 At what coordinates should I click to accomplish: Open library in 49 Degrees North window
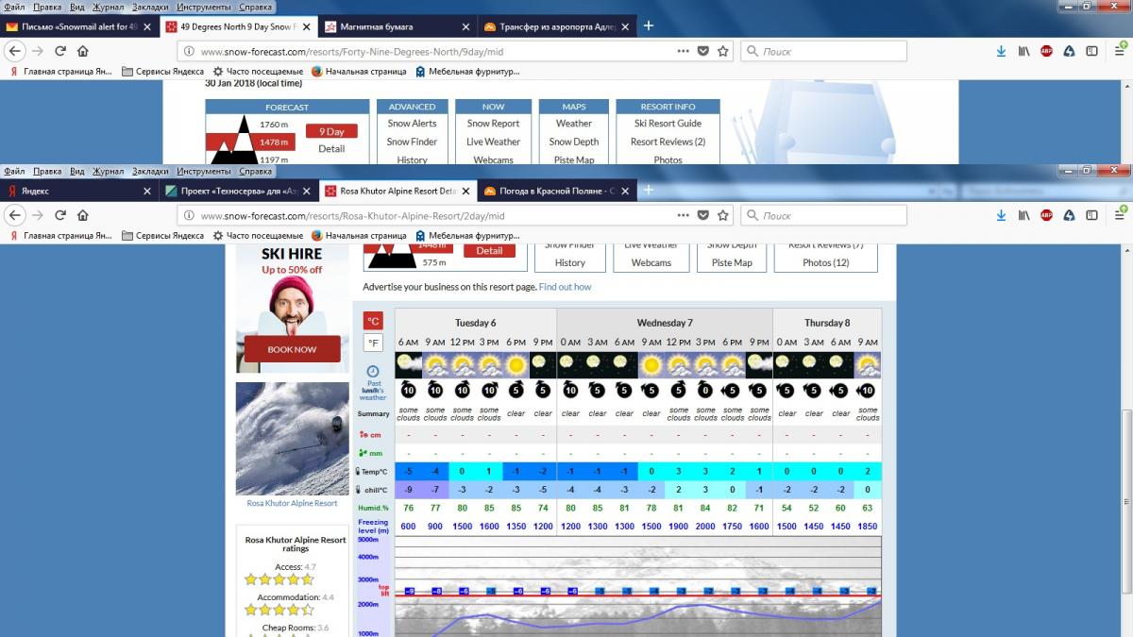pos(1023,51)
